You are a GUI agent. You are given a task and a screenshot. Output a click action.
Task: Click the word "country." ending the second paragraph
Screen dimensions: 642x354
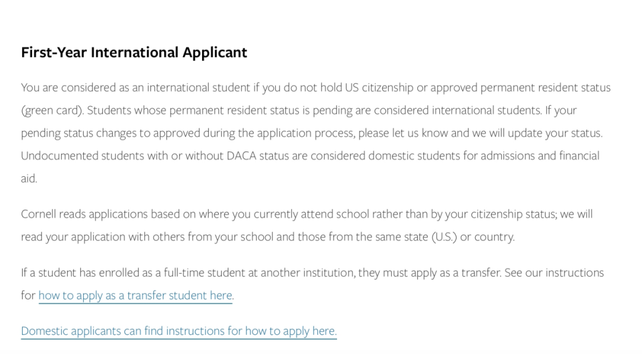coord(495,236)
